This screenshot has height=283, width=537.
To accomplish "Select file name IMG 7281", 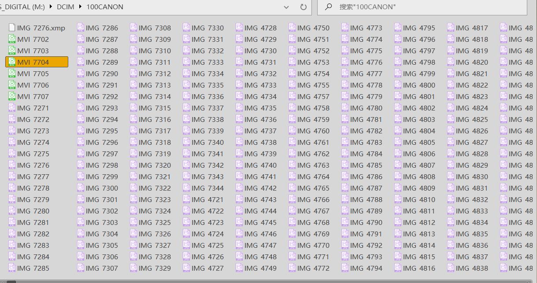I will click(x=33, y=222).
